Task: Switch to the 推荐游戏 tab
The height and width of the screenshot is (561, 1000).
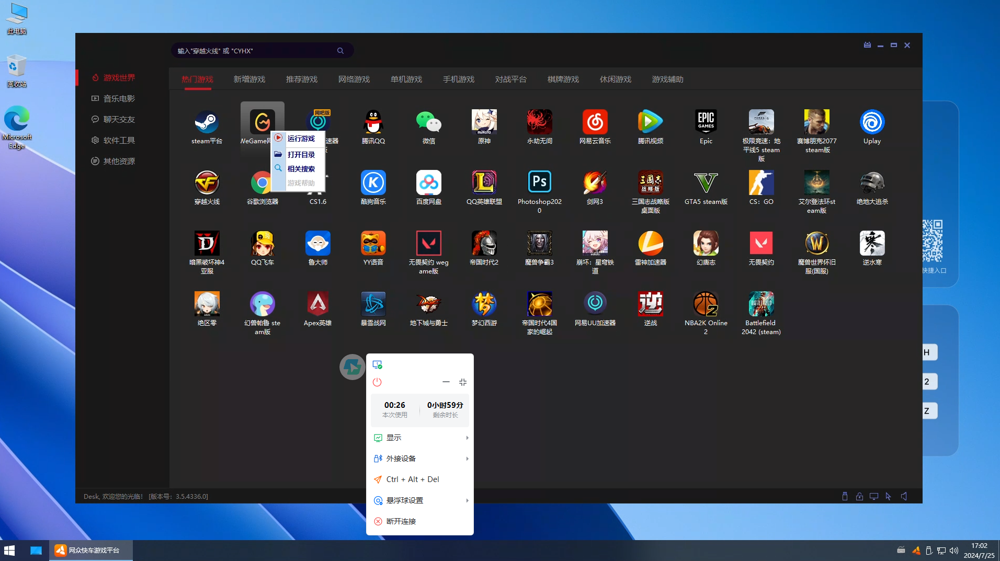Action: [x=302, y=79]
